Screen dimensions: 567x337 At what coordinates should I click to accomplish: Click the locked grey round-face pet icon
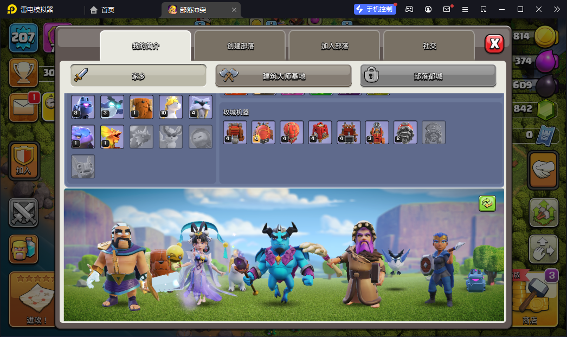[201, 137]
